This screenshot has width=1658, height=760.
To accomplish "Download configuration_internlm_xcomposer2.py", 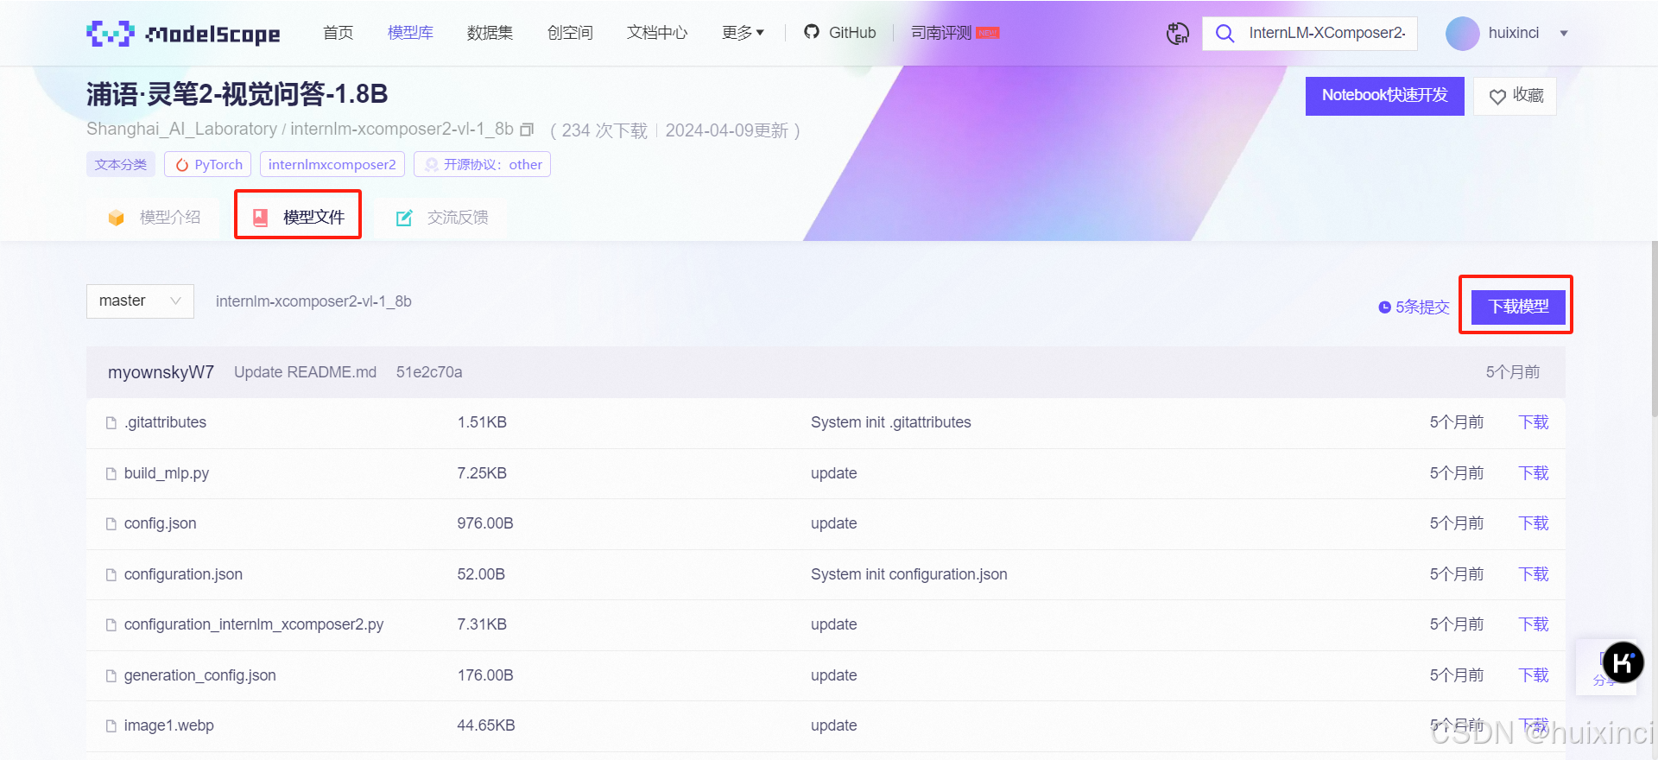I will 1534,624.
